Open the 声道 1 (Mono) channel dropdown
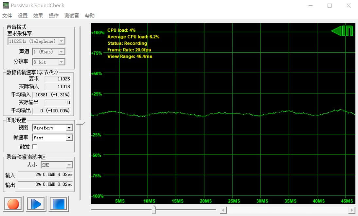This screenshot has height=216, width=358. pos(49,52)
